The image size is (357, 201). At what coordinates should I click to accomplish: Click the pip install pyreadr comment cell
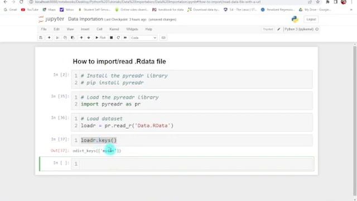point(192,79)
